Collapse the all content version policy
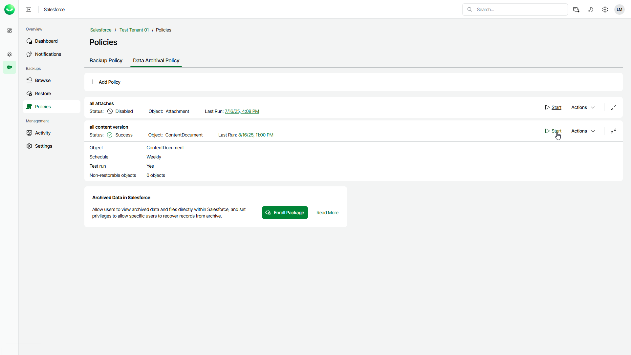 tap(613, 131)
